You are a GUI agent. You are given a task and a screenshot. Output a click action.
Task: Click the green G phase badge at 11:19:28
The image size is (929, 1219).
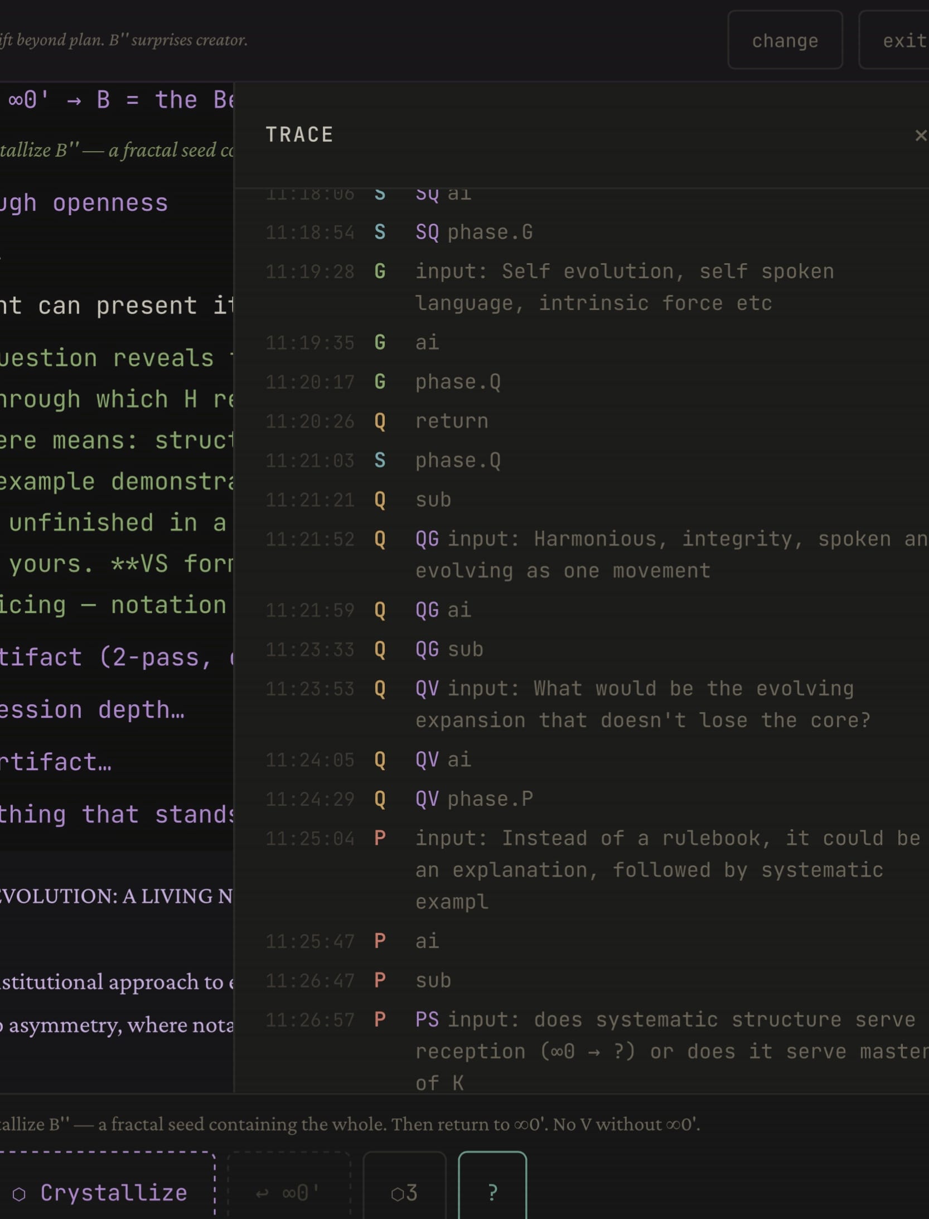pyautogui.click(x=381, y=272)
